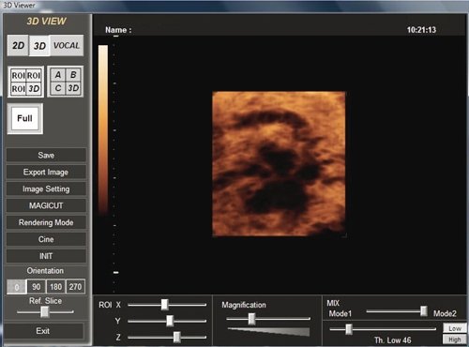Select the 3D view tab
The height and width of the screenshot is (347, 469).
point(39,46)
